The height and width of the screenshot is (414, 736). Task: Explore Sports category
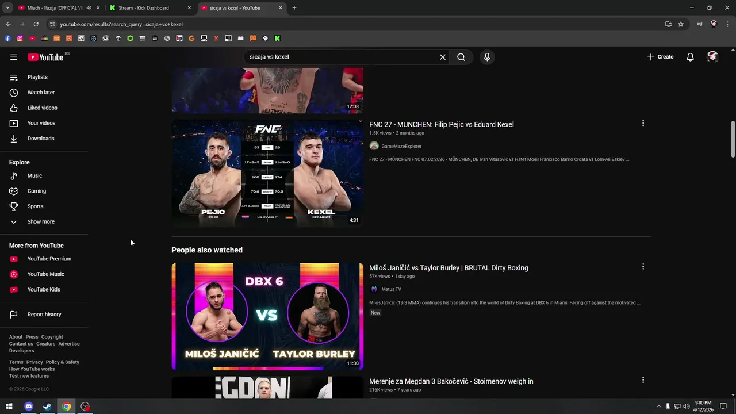(x=35, y=206)
